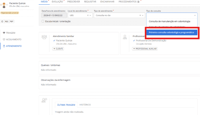This screenshot has width=200, height=115.
Task: Select Consulta de manutenção em odontologia option
Action: [172, 21]
